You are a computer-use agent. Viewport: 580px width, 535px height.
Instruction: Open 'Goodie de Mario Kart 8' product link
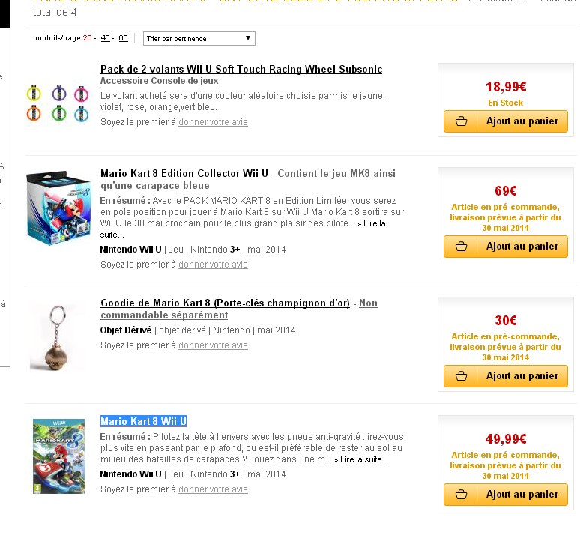(x=225, y=303)
